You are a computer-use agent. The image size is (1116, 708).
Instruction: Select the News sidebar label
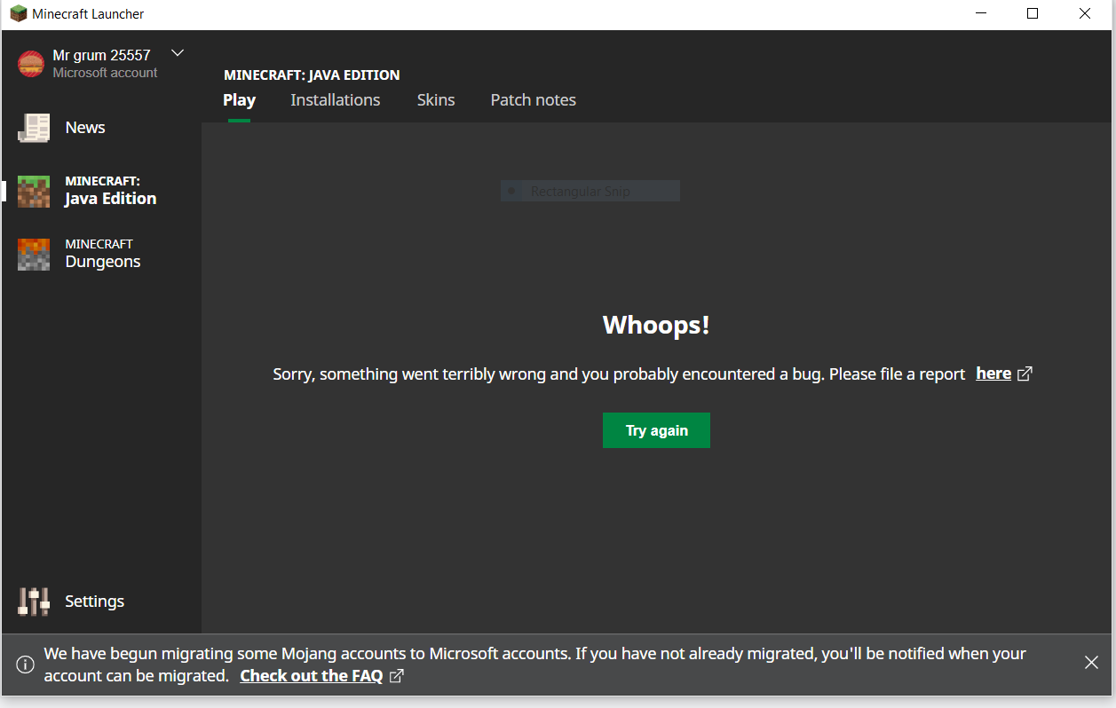85,128
